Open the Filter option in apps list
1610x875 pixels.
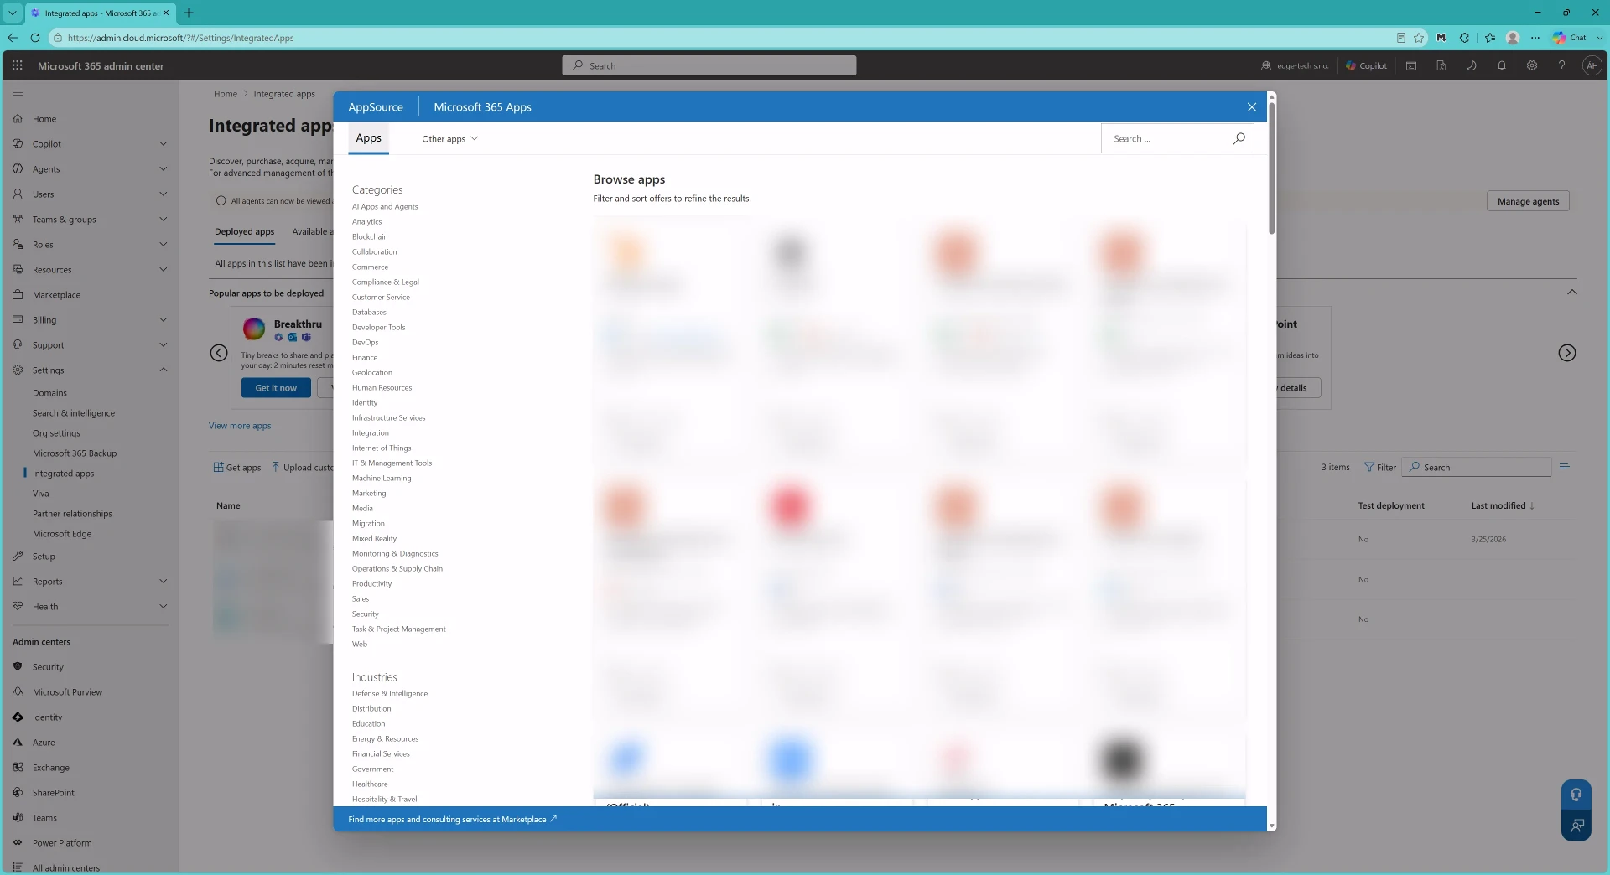pyautogui.click(x=1379, y=468)
